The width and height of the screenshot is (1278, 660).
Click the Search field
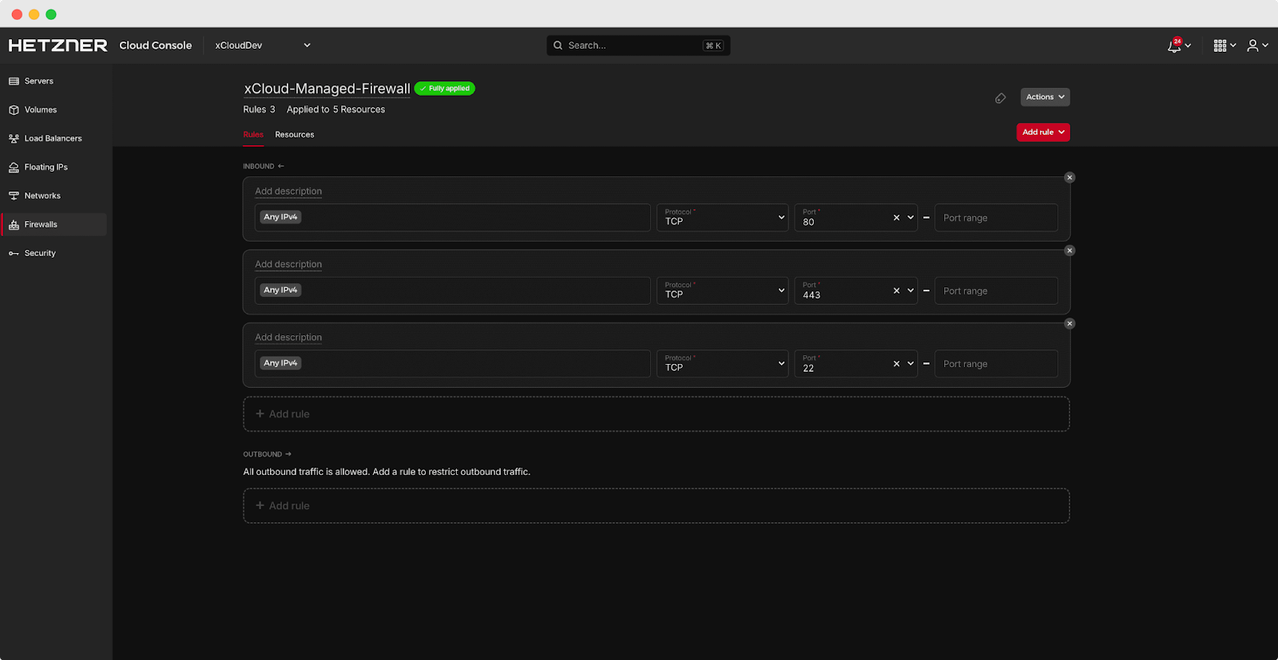(638, 45)
